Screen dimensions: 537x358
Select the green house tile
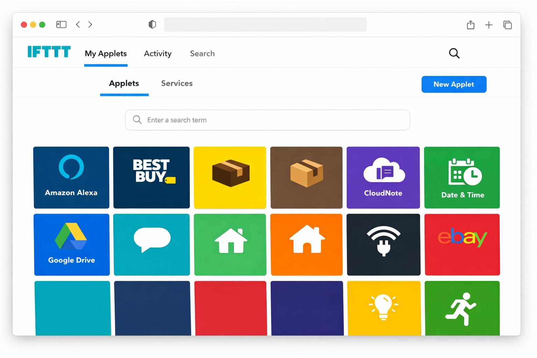[230, 245]
